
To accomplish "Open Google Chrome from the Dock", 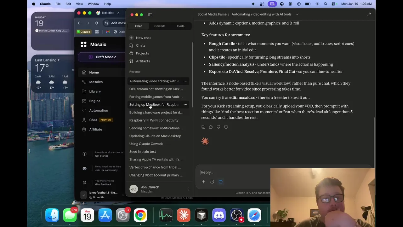I will pyautogui.click(x=140, y=215).
